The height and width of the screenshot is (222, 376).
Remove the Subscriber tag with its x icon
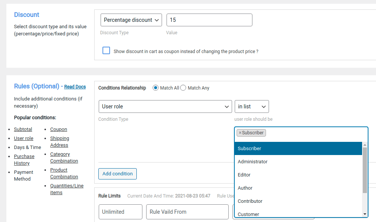(x=240, y=133)
